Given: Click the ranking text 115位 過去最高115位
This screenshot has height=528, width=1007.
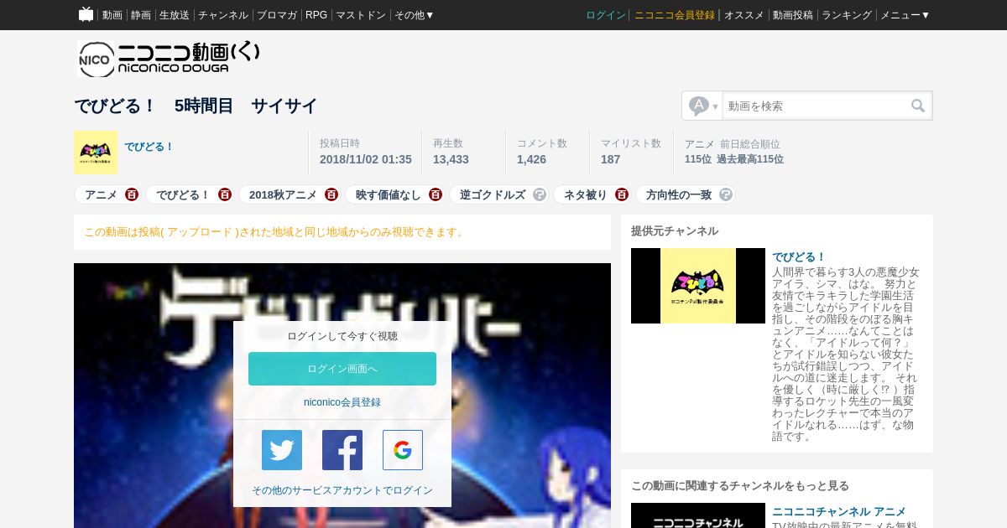Looking at the screenshot, I should pos(734,159).
